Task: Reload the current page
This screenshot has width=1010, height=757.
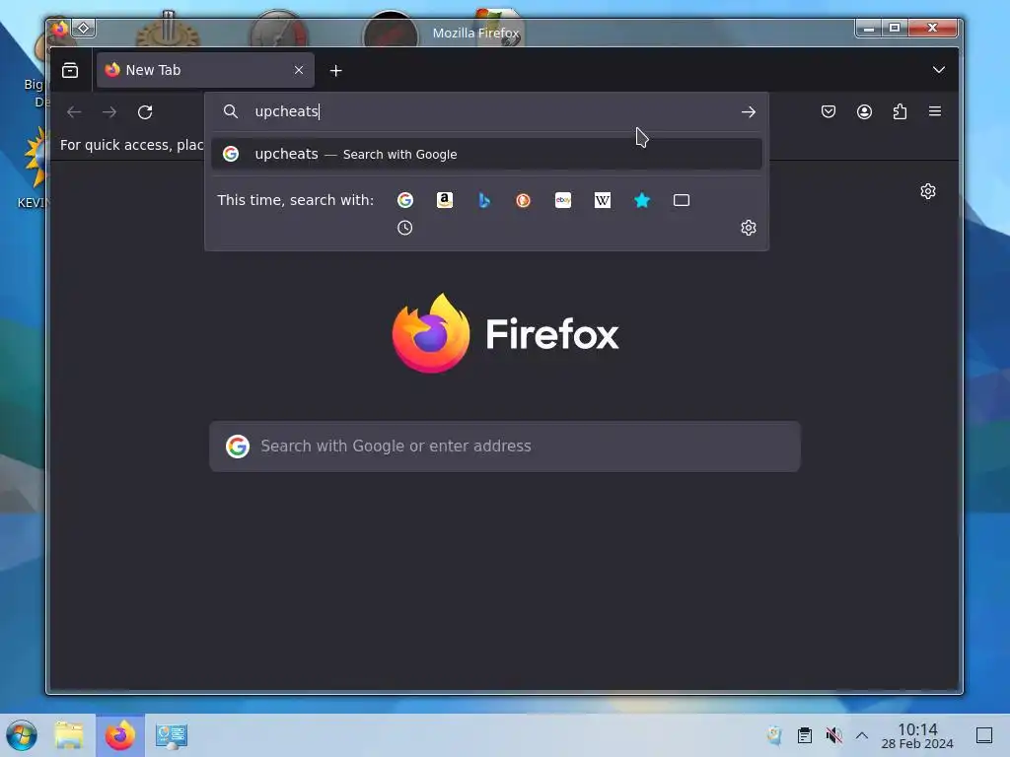Action: [x=145, y=112]
